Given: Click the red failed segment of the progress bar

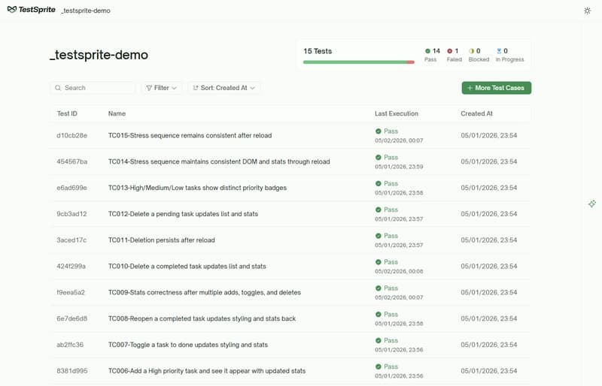Looking at the screenshot, I should coord(410,62).
